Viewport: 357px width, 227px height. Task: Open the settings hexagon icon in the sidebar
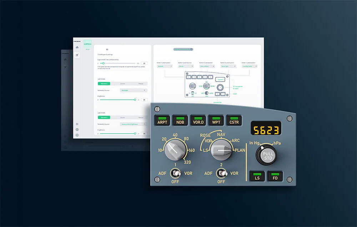tap(77, 135)
